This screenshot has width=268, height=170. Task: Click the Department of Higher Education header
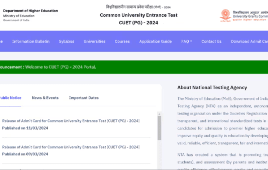(x=30, y=11)
